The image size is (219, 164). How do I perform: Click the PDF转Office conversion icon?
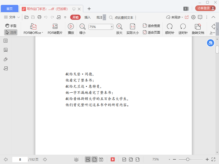point(33,27)
